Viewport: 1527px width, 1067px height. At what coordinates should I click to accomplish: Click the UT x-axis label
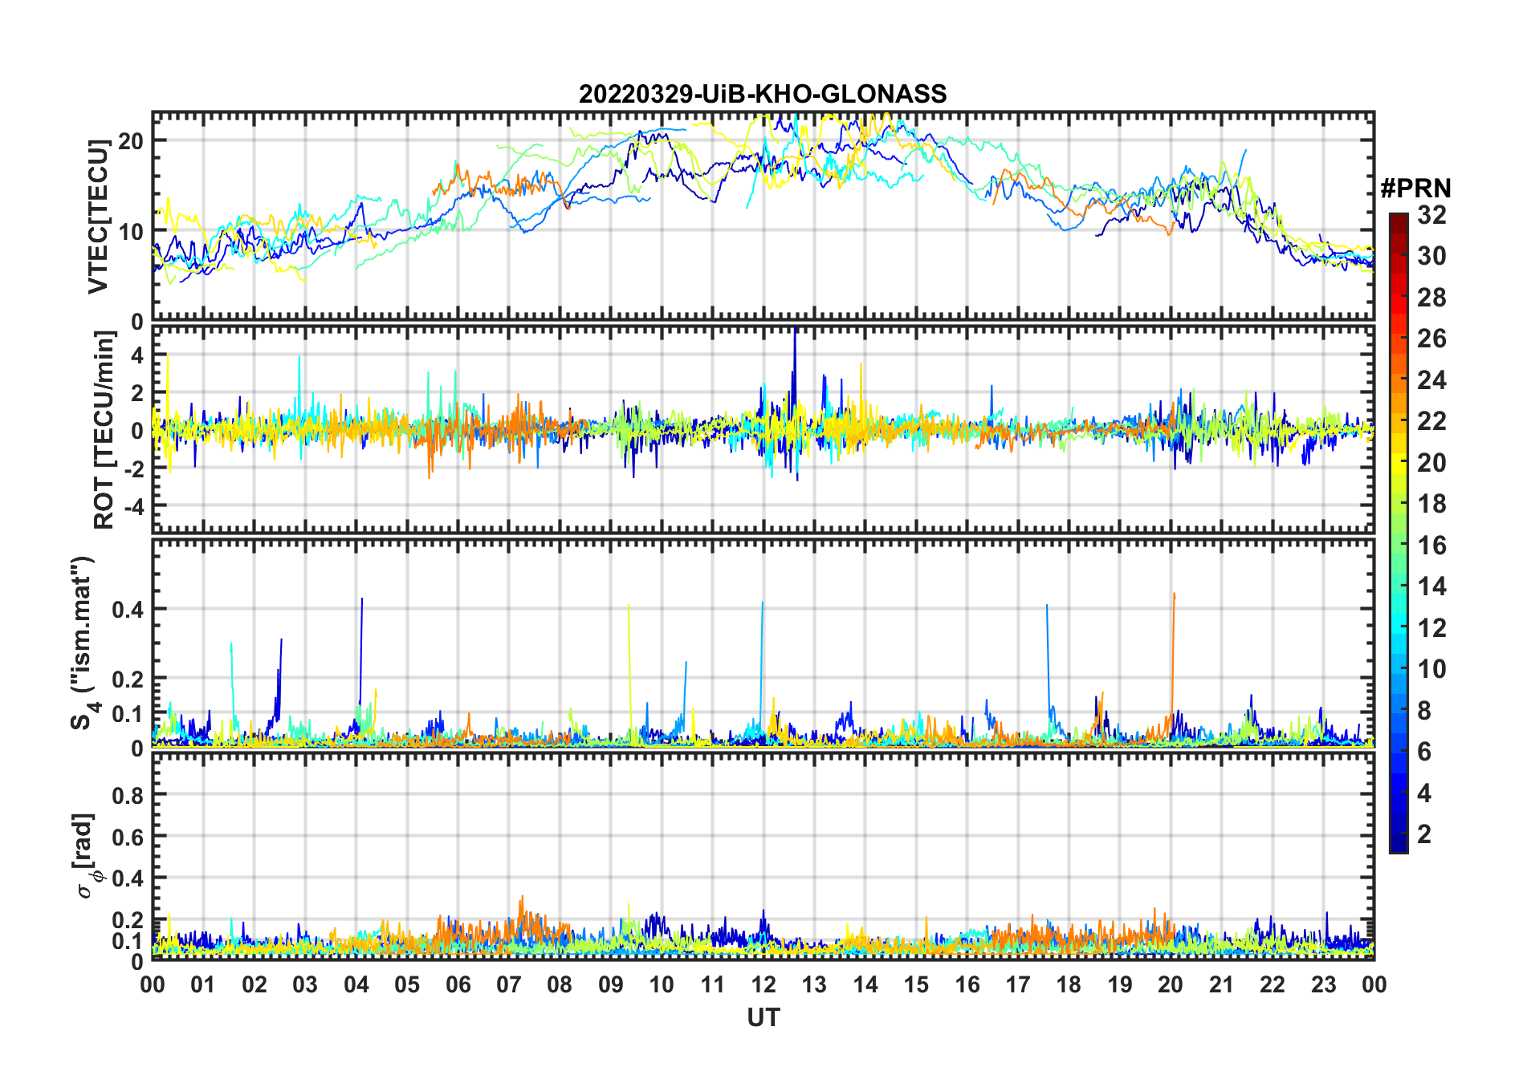(763, 1017)
